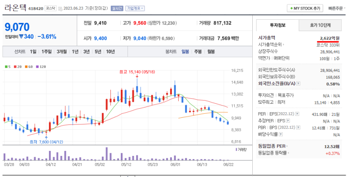Click 거래대금 value 7,569 백만

pos(228,39)
